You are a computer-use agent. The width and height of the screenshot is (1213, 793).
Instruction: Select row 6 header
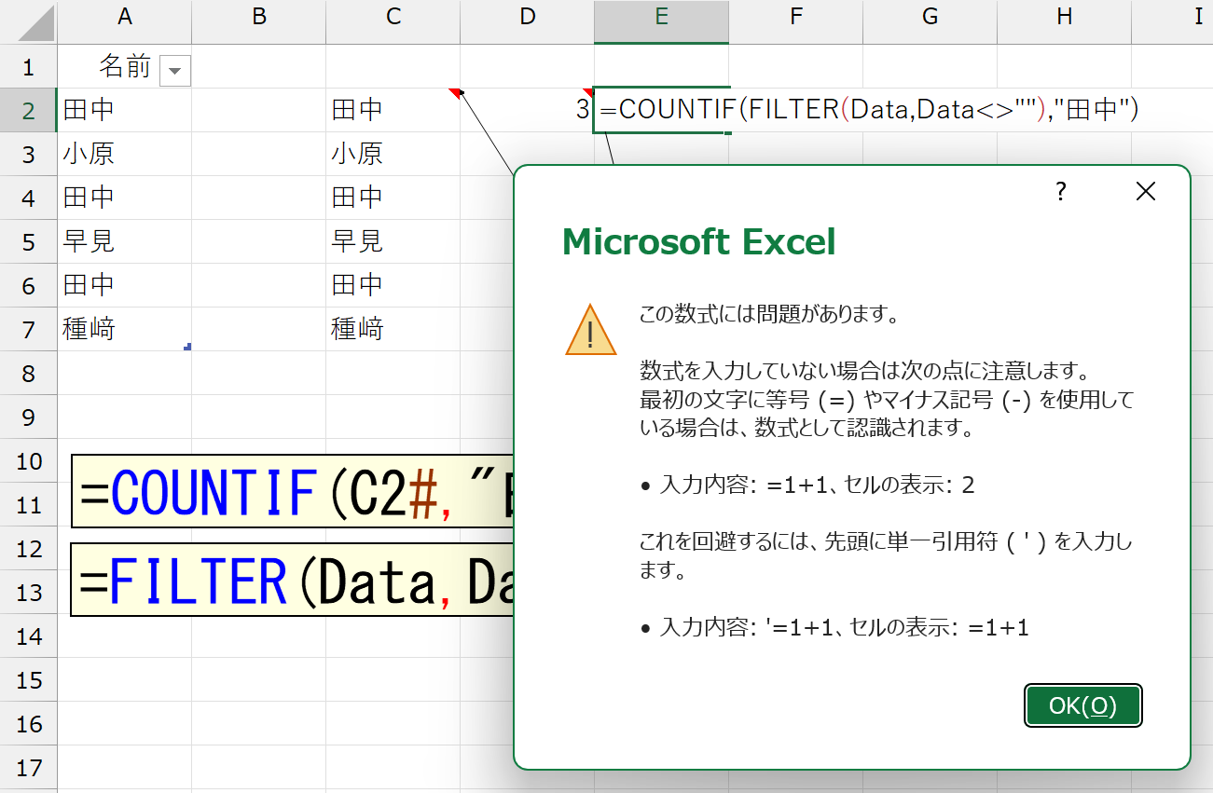pyautogui.click(x=28, y=285)
